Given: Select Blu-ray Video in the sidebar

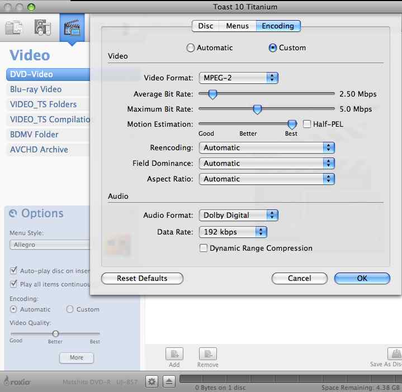Looking at the screenshot, I should pos(48,89).
